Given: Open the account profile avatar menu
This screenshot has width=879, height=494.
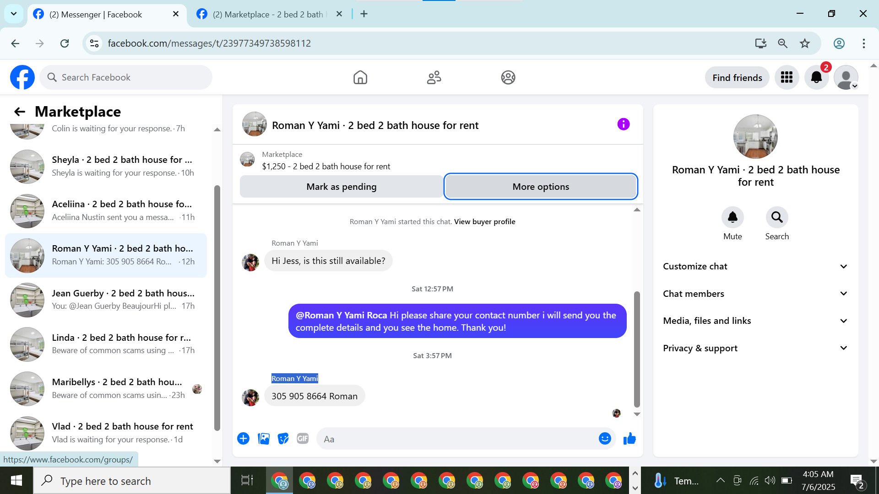Looking at the screenshot, I should [846, 77].
